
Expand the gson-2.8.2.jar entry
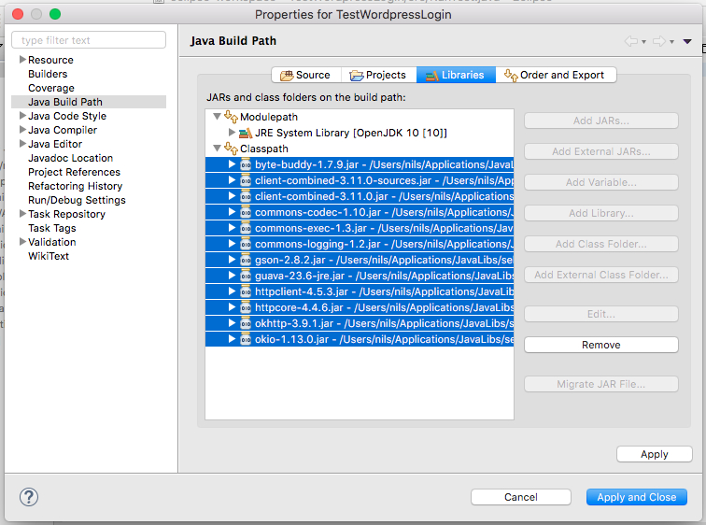232,260
